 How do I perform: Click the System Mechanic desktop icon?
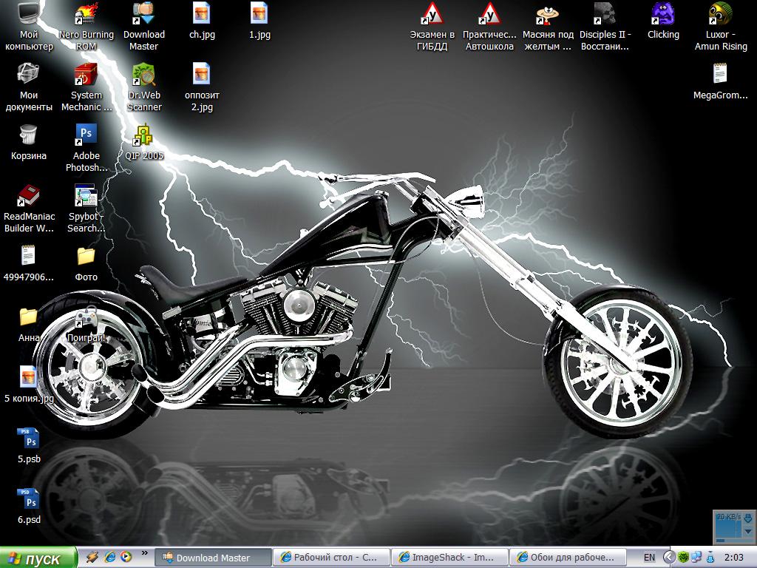point(86,75)
